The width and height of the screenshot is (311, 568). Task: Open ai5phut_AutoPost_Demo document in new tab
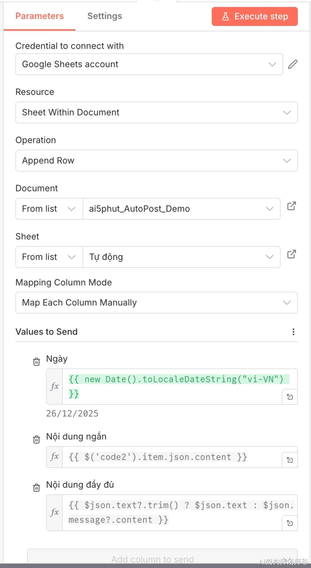tap(291, 206)
